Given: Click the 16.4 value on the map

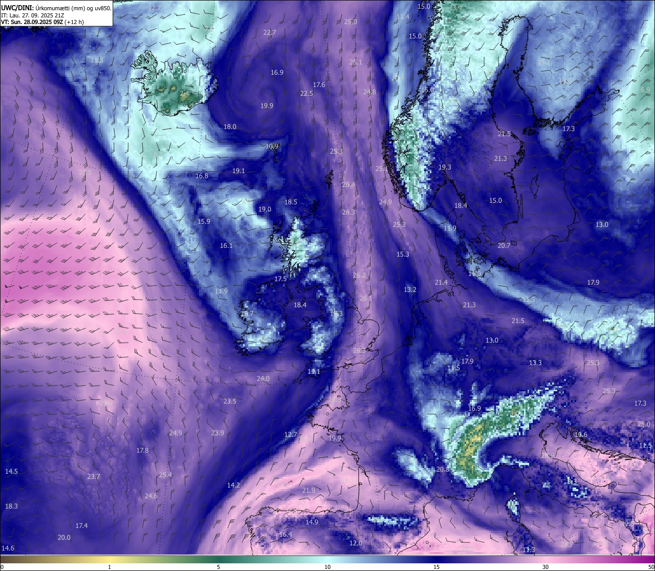Looking at the screenshot, I should point(286,535).
